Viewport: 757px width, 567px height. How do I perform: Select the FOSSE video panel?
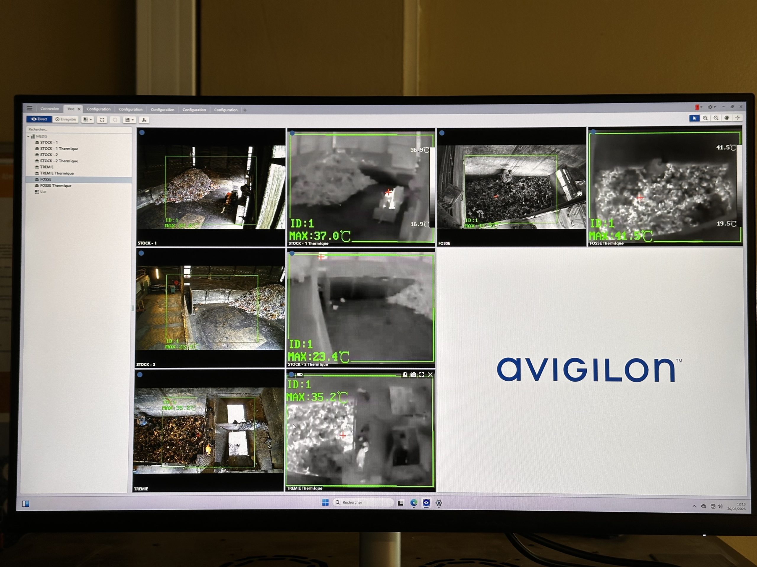pyautogui.click(x=512, y=187)
